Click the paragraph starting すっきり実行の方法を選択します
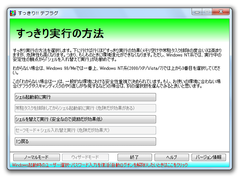Screen dimensions: 240x178 pos(117,55)
